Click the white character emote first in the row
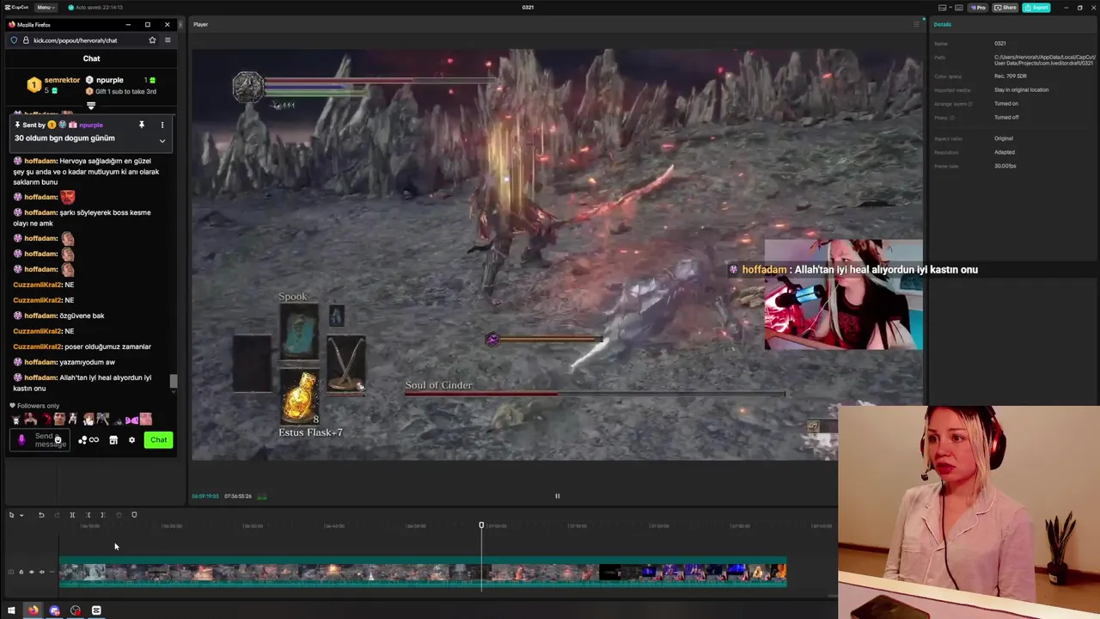This screenshot has width=1100, height=619. pos(16,420)
